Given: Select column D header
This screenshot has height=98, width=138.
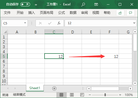Looking at the screenshot, I should (72, 32).
